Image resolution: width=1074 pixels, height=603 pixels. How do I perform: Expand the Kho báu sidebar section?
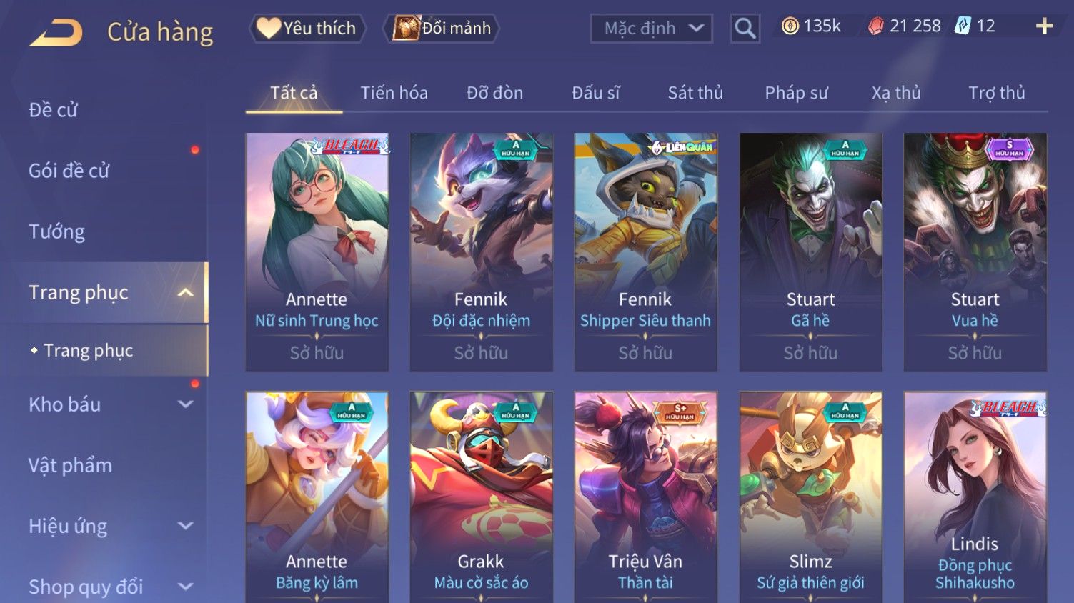point(185,404)
